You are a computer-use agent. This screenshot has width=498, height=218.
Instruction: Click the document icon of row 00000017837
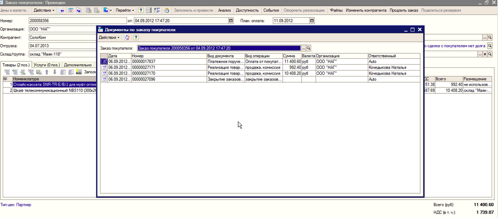point(104,61)
